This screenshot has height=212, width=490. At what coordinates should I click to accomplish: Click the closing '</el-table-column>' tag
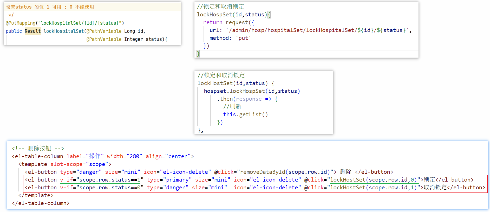pos(41,203)
